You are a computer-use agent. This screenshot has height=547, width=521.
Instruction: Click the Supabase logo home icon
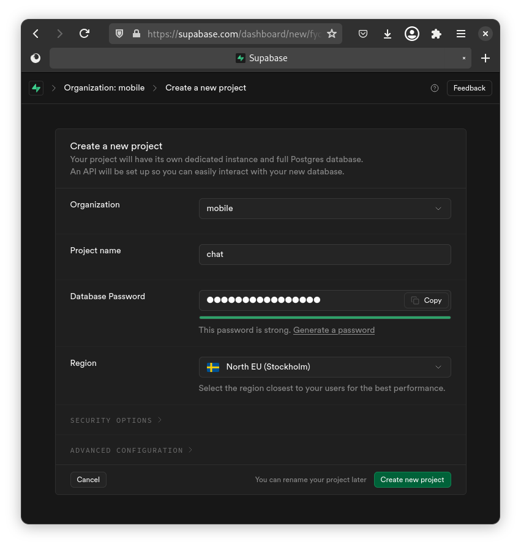(36, 88)
